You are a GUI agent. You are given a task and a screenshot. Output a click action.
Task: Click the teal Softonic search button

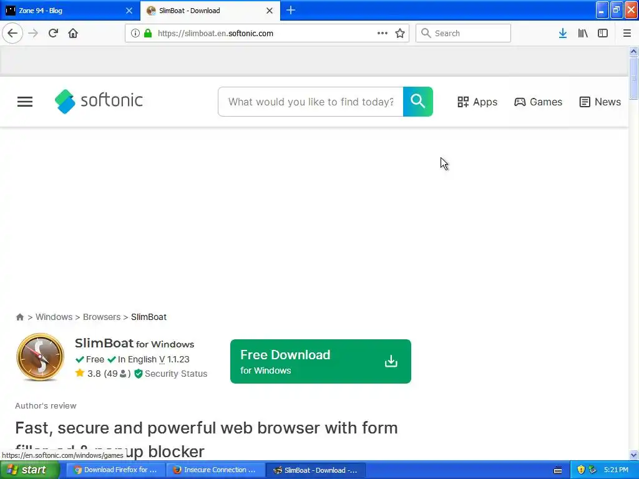[x=417, y=102]
